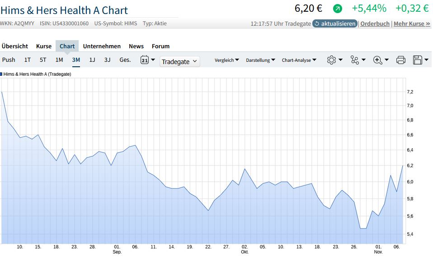Screen dimensions: 433x258
Task: Click the current price 6,20 €
Action: (x=308, y=8)
